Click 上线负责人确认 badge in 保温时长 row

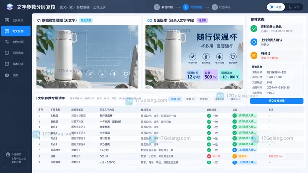tap(244, 150)
